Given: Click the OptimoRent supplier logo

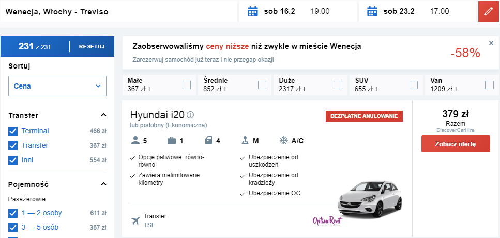Looking at the screenshot, I should click(327, 221).
